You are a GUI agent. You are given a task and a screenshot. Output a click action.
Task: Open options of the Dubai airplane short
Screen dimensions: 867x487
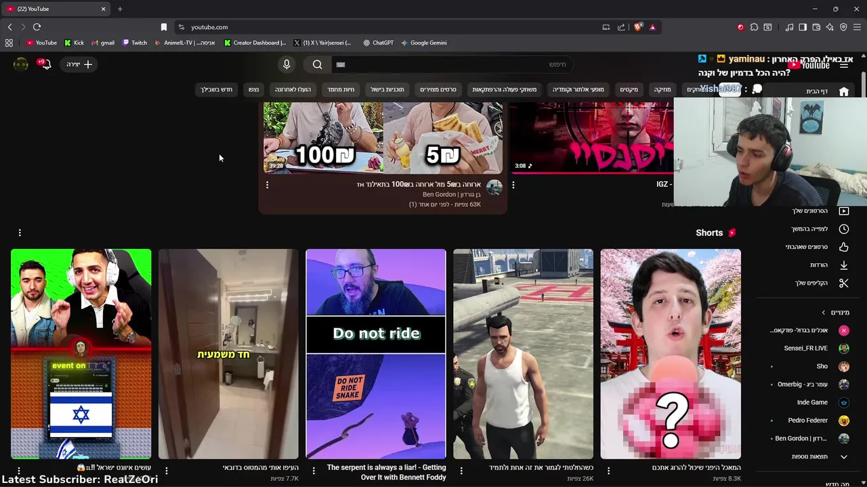point(167,471)
